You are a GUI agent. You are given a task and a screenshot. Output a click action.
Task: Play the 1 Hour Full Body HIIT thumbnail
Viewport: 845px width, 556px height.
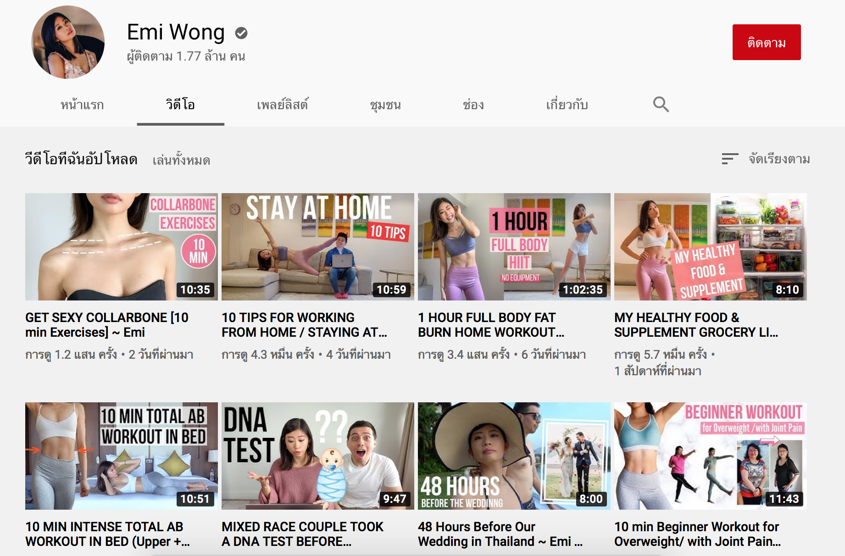pos(514,247)
